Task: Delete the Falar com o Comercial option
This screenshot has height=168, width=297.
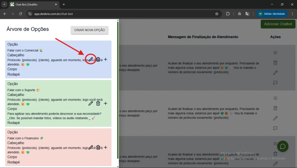Action: click(98, 59)
